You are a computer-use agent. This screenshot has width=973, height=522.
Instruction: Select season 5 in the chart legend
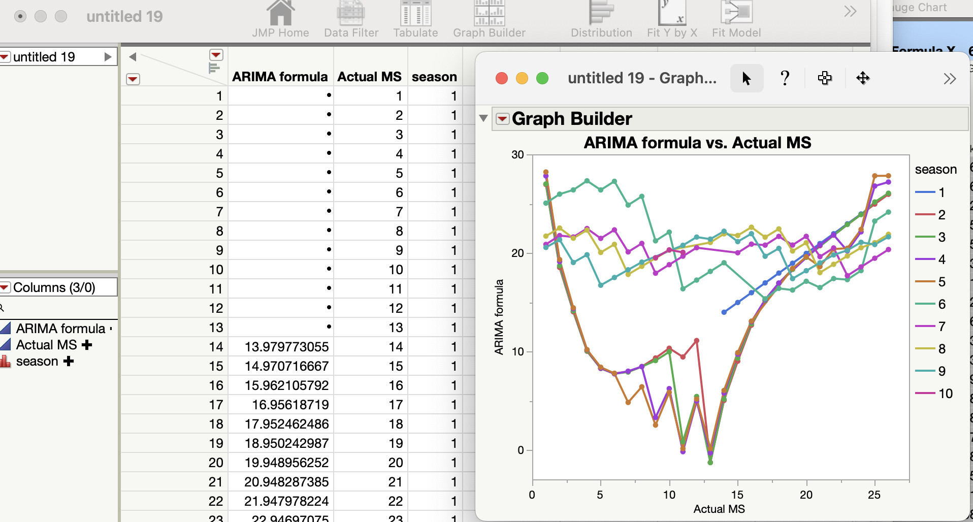tap(933, 282)
